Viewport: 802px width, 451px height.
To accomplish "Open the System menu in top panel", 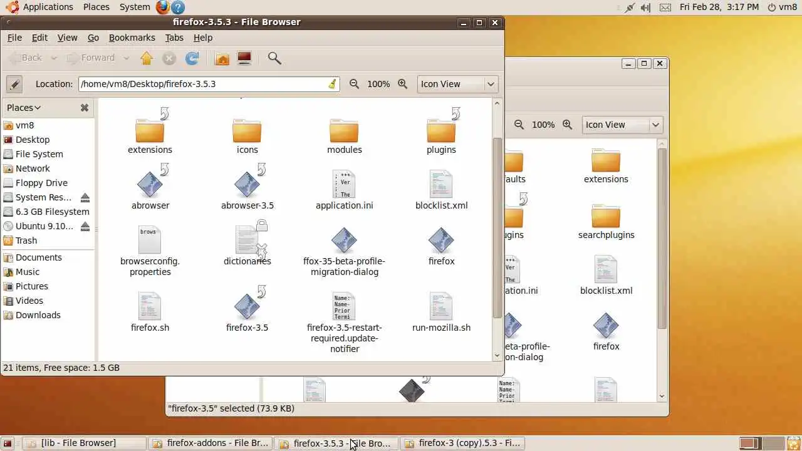I will tap(135, 7).
